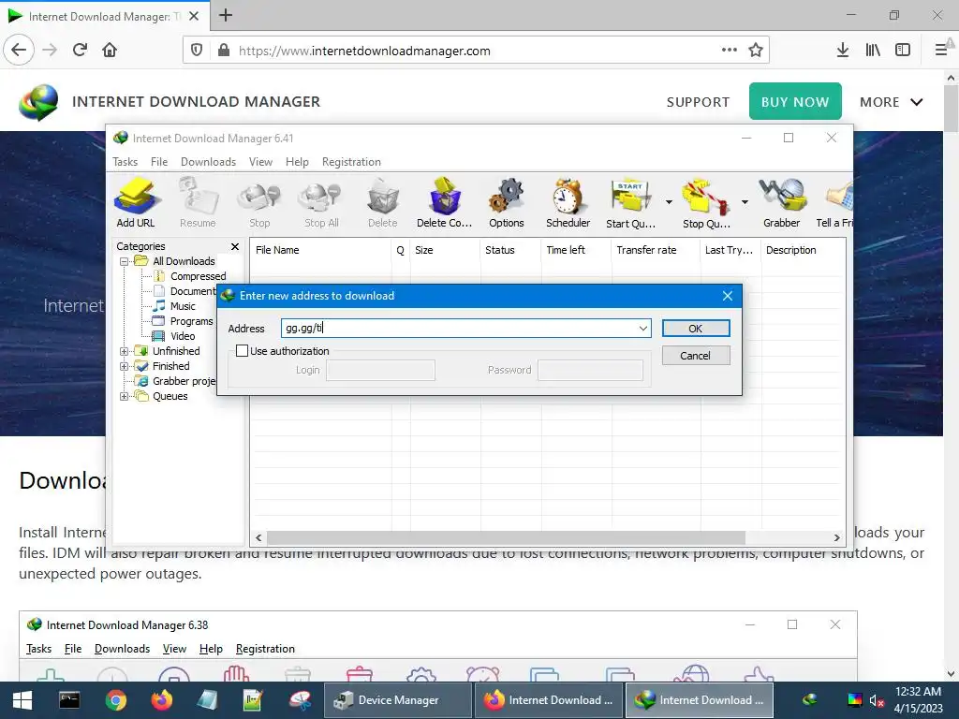
Task: Click the BUY NOW button
Action: (795, 101)
